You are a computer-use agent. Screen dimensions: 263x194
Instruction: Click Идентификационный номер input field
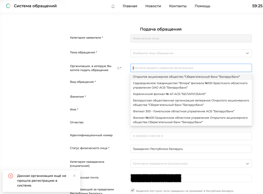[191, 136]
